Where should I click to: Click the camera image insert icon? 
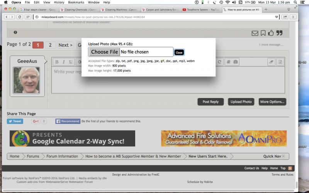[x=235, y=62]
